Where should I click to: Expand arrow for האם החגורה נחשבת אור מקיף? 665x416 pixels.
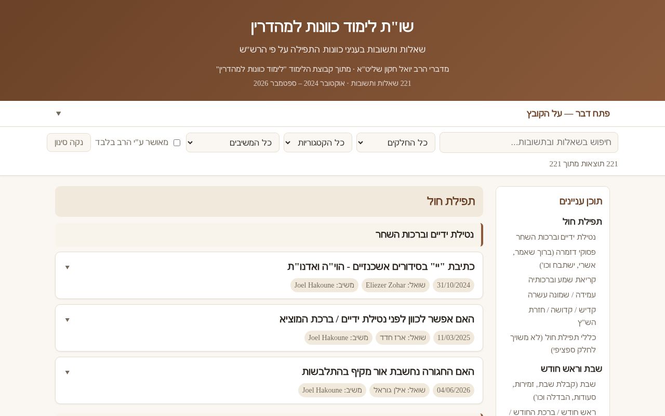click(x=67, y=372)
